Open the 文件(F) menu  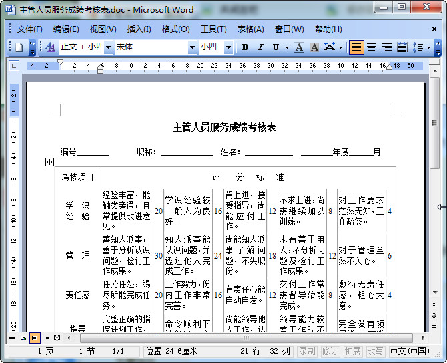pyautogui.click(x=29, y=29)
